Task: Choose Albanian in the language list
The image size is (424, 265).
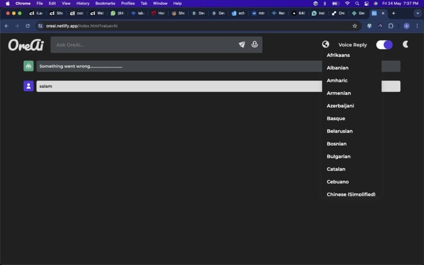Action: pos(338,68)
